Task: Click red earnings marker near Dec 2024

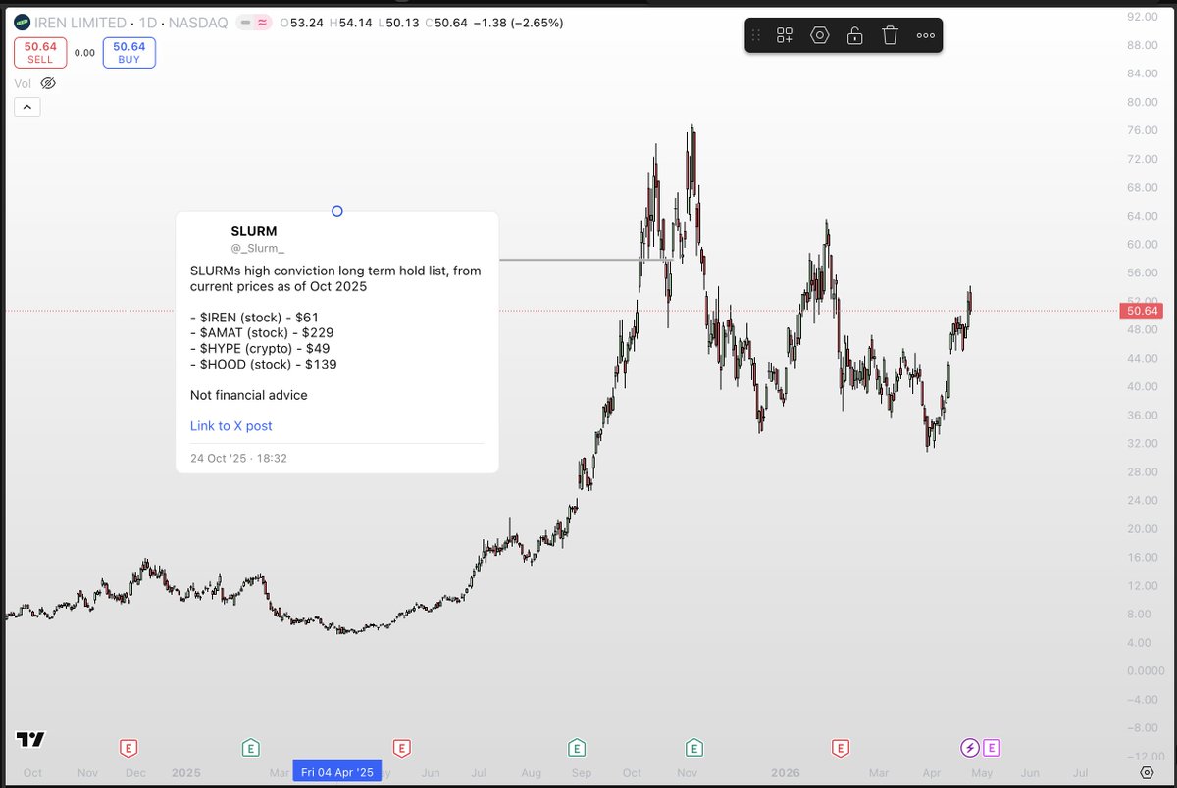Action: (128, 748)
